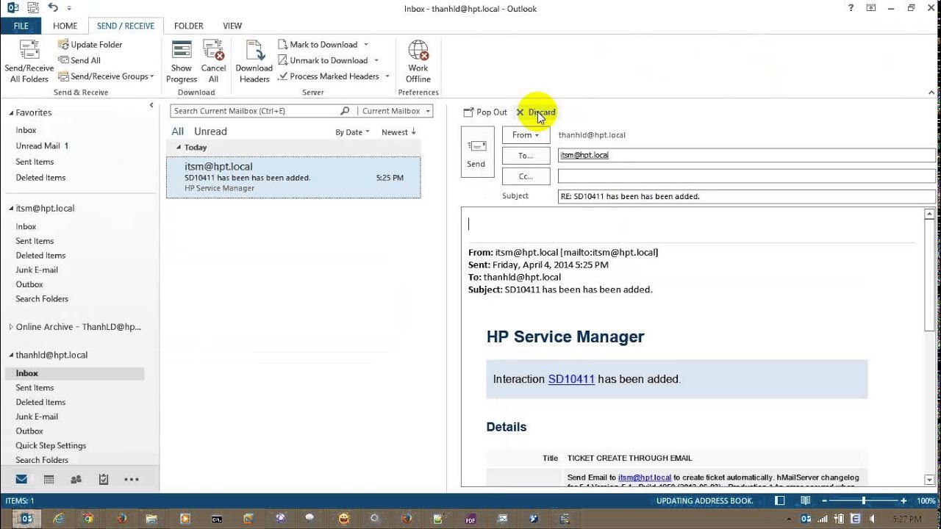The width and height of the screenshot is (941, 529).
Task: Switch to the FOLDER ribbon tab
Action: [189, 26]
